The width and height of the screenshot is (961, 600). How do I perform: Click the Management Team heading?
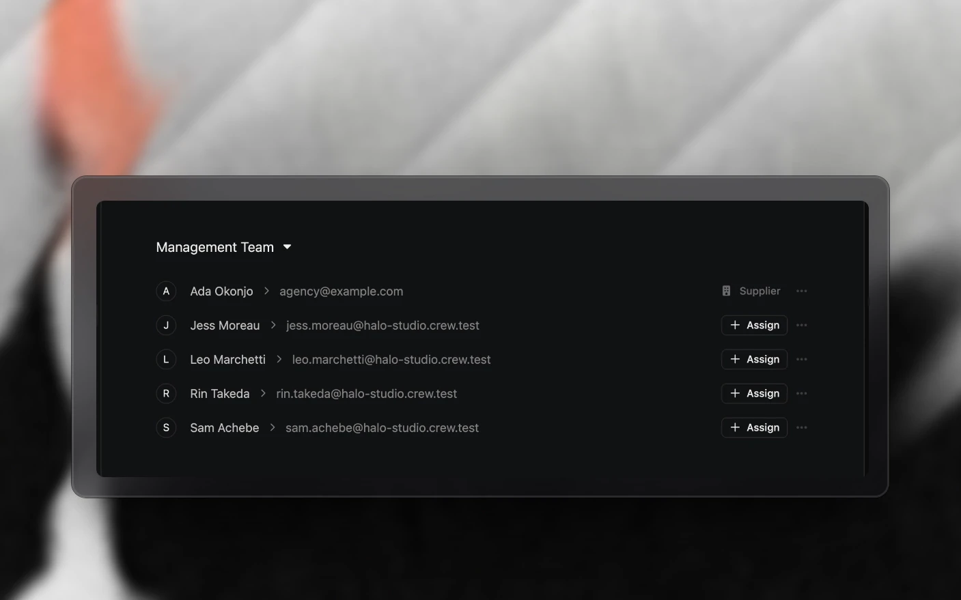[214, 247]
